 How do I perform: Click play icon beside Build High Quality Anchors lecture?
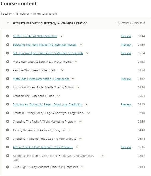coord(8,167)
